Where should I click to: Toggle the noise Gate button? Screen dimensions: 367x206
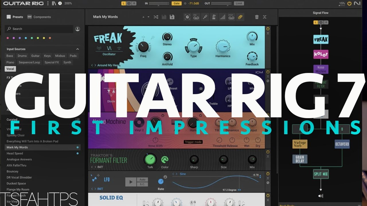[x=176, y=3]
